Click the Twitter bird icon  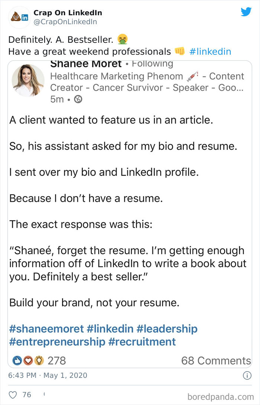pos(246,12)
